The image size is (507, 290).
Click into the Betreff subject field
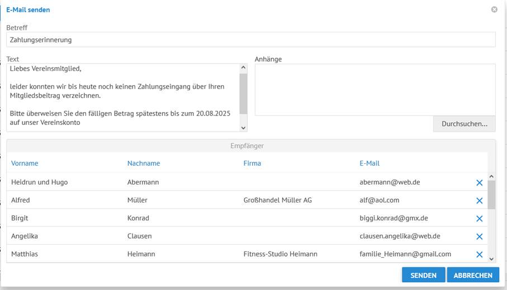(x=250, y=40)
